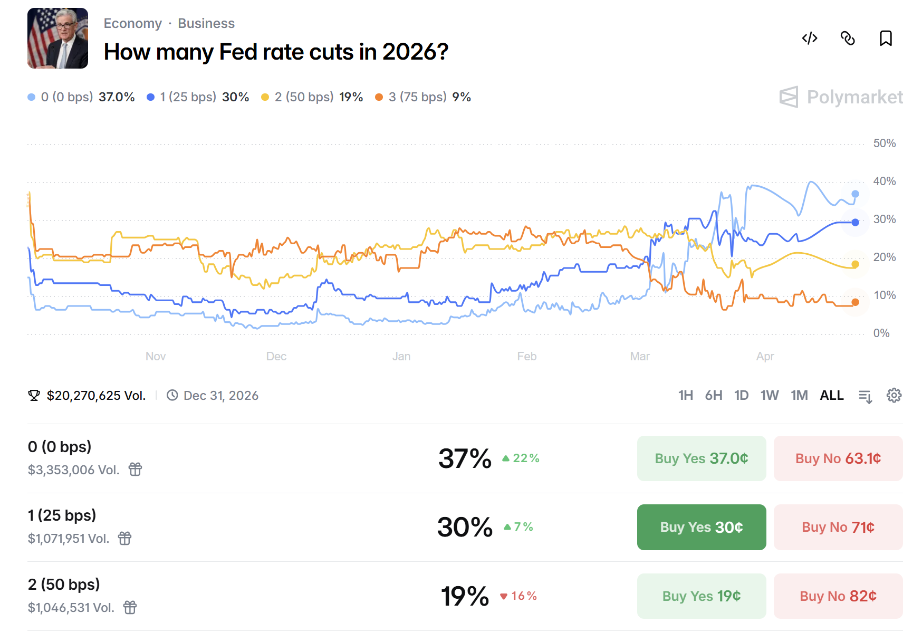The height and width of the screenshot is (632, 922).
Task: Bookmark this Fed rate cuts market
Action: 886,39
